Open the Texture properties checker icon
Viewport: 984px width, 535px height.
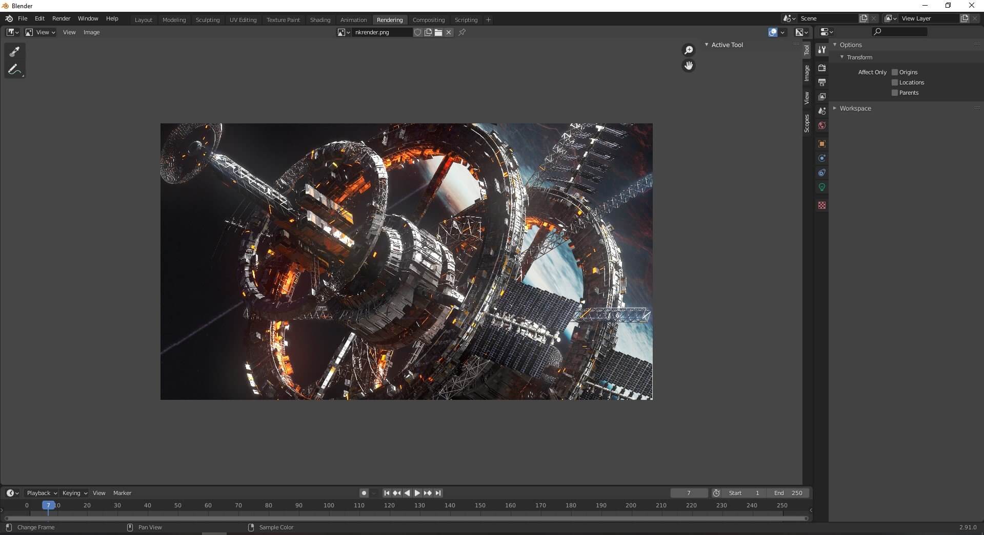(x=822, y=205)
